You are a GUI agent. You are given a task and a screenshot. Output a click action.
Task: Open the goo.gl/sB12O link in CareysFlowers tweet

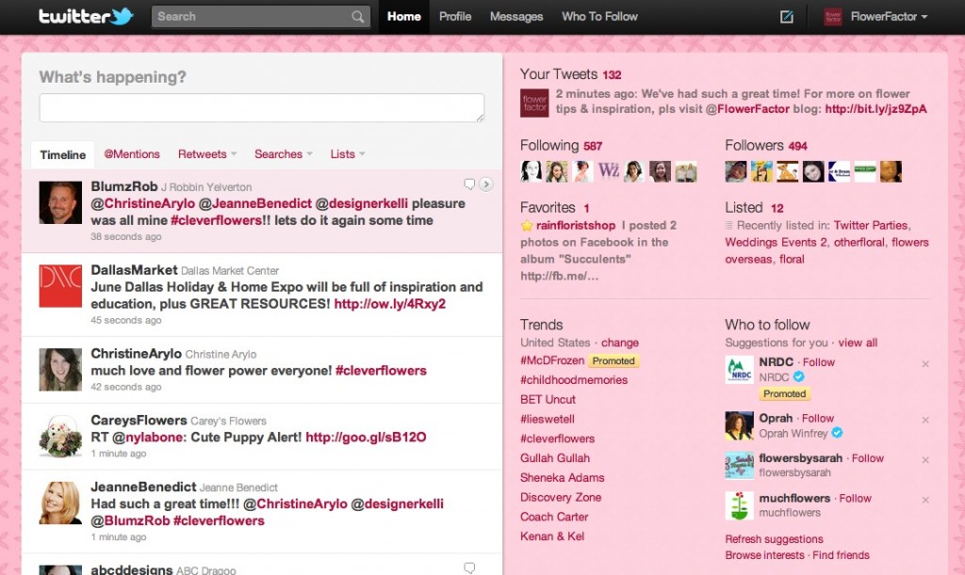(366, 438)
